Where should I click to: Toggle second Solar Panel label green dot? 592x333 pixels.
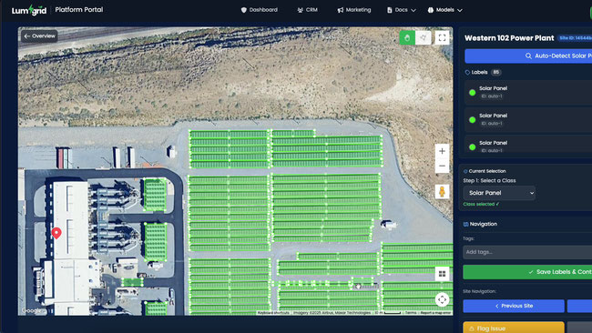pyautogui.click(x=473, y=119)
